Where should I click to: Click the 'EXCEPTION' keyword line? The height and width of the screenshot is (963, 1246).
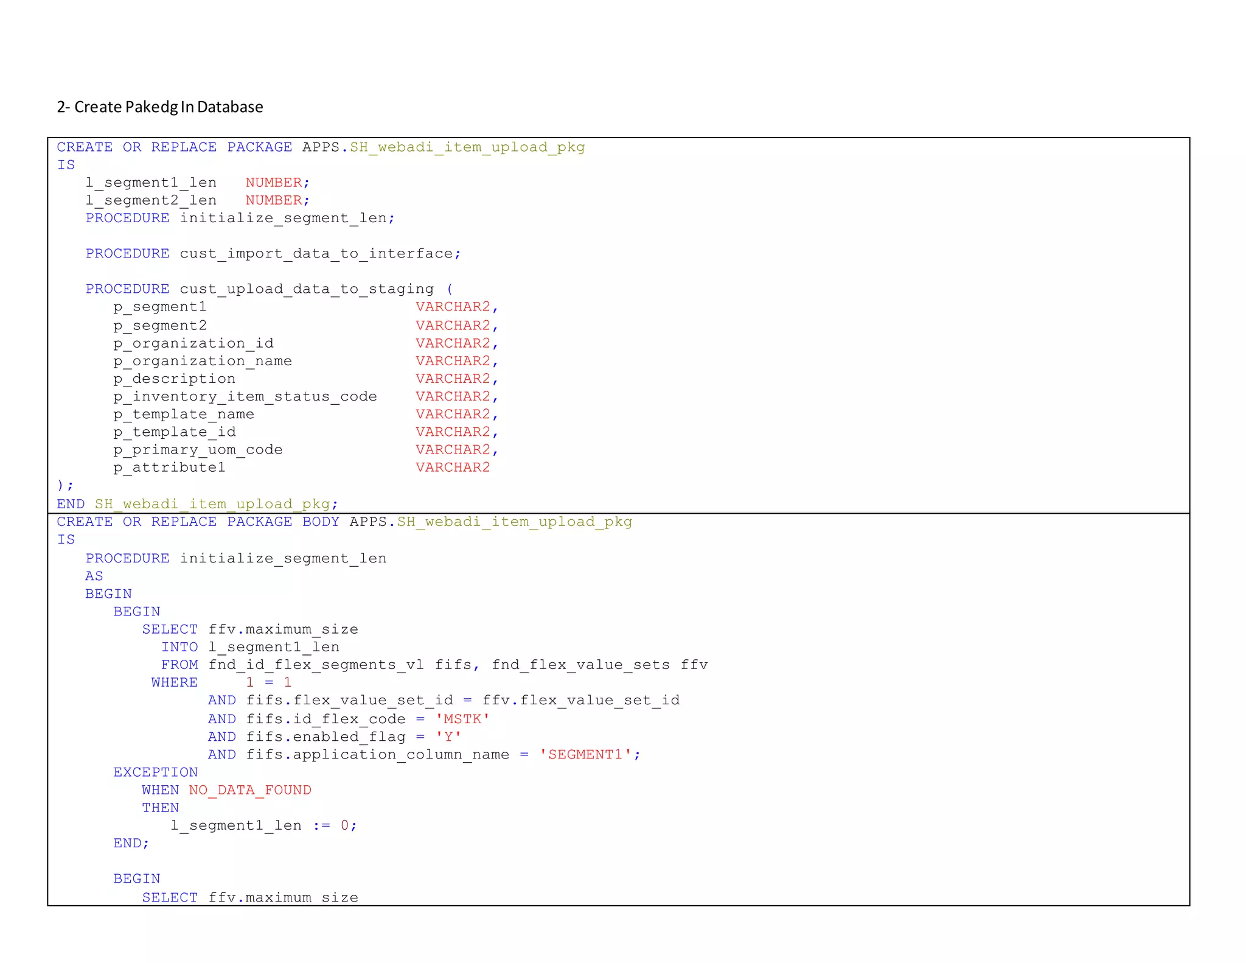(156, 772)
